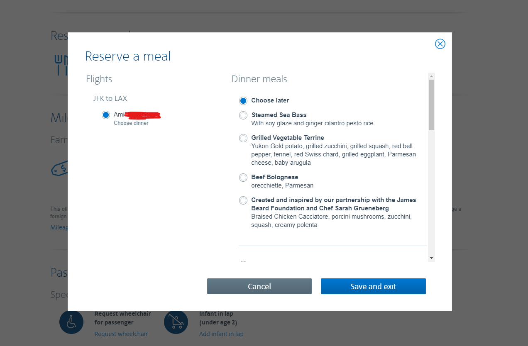
Task: Click Save and exit
Action: (x=373, y=286)
